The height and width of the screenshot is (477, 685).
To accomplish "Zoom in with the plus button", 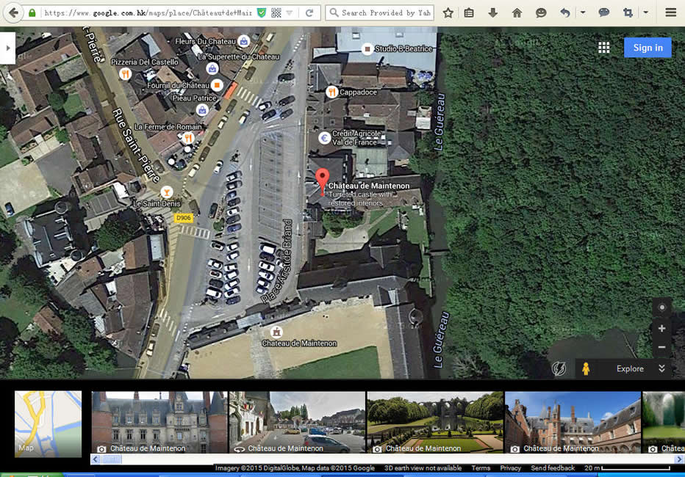I will [x=661, y=328].
